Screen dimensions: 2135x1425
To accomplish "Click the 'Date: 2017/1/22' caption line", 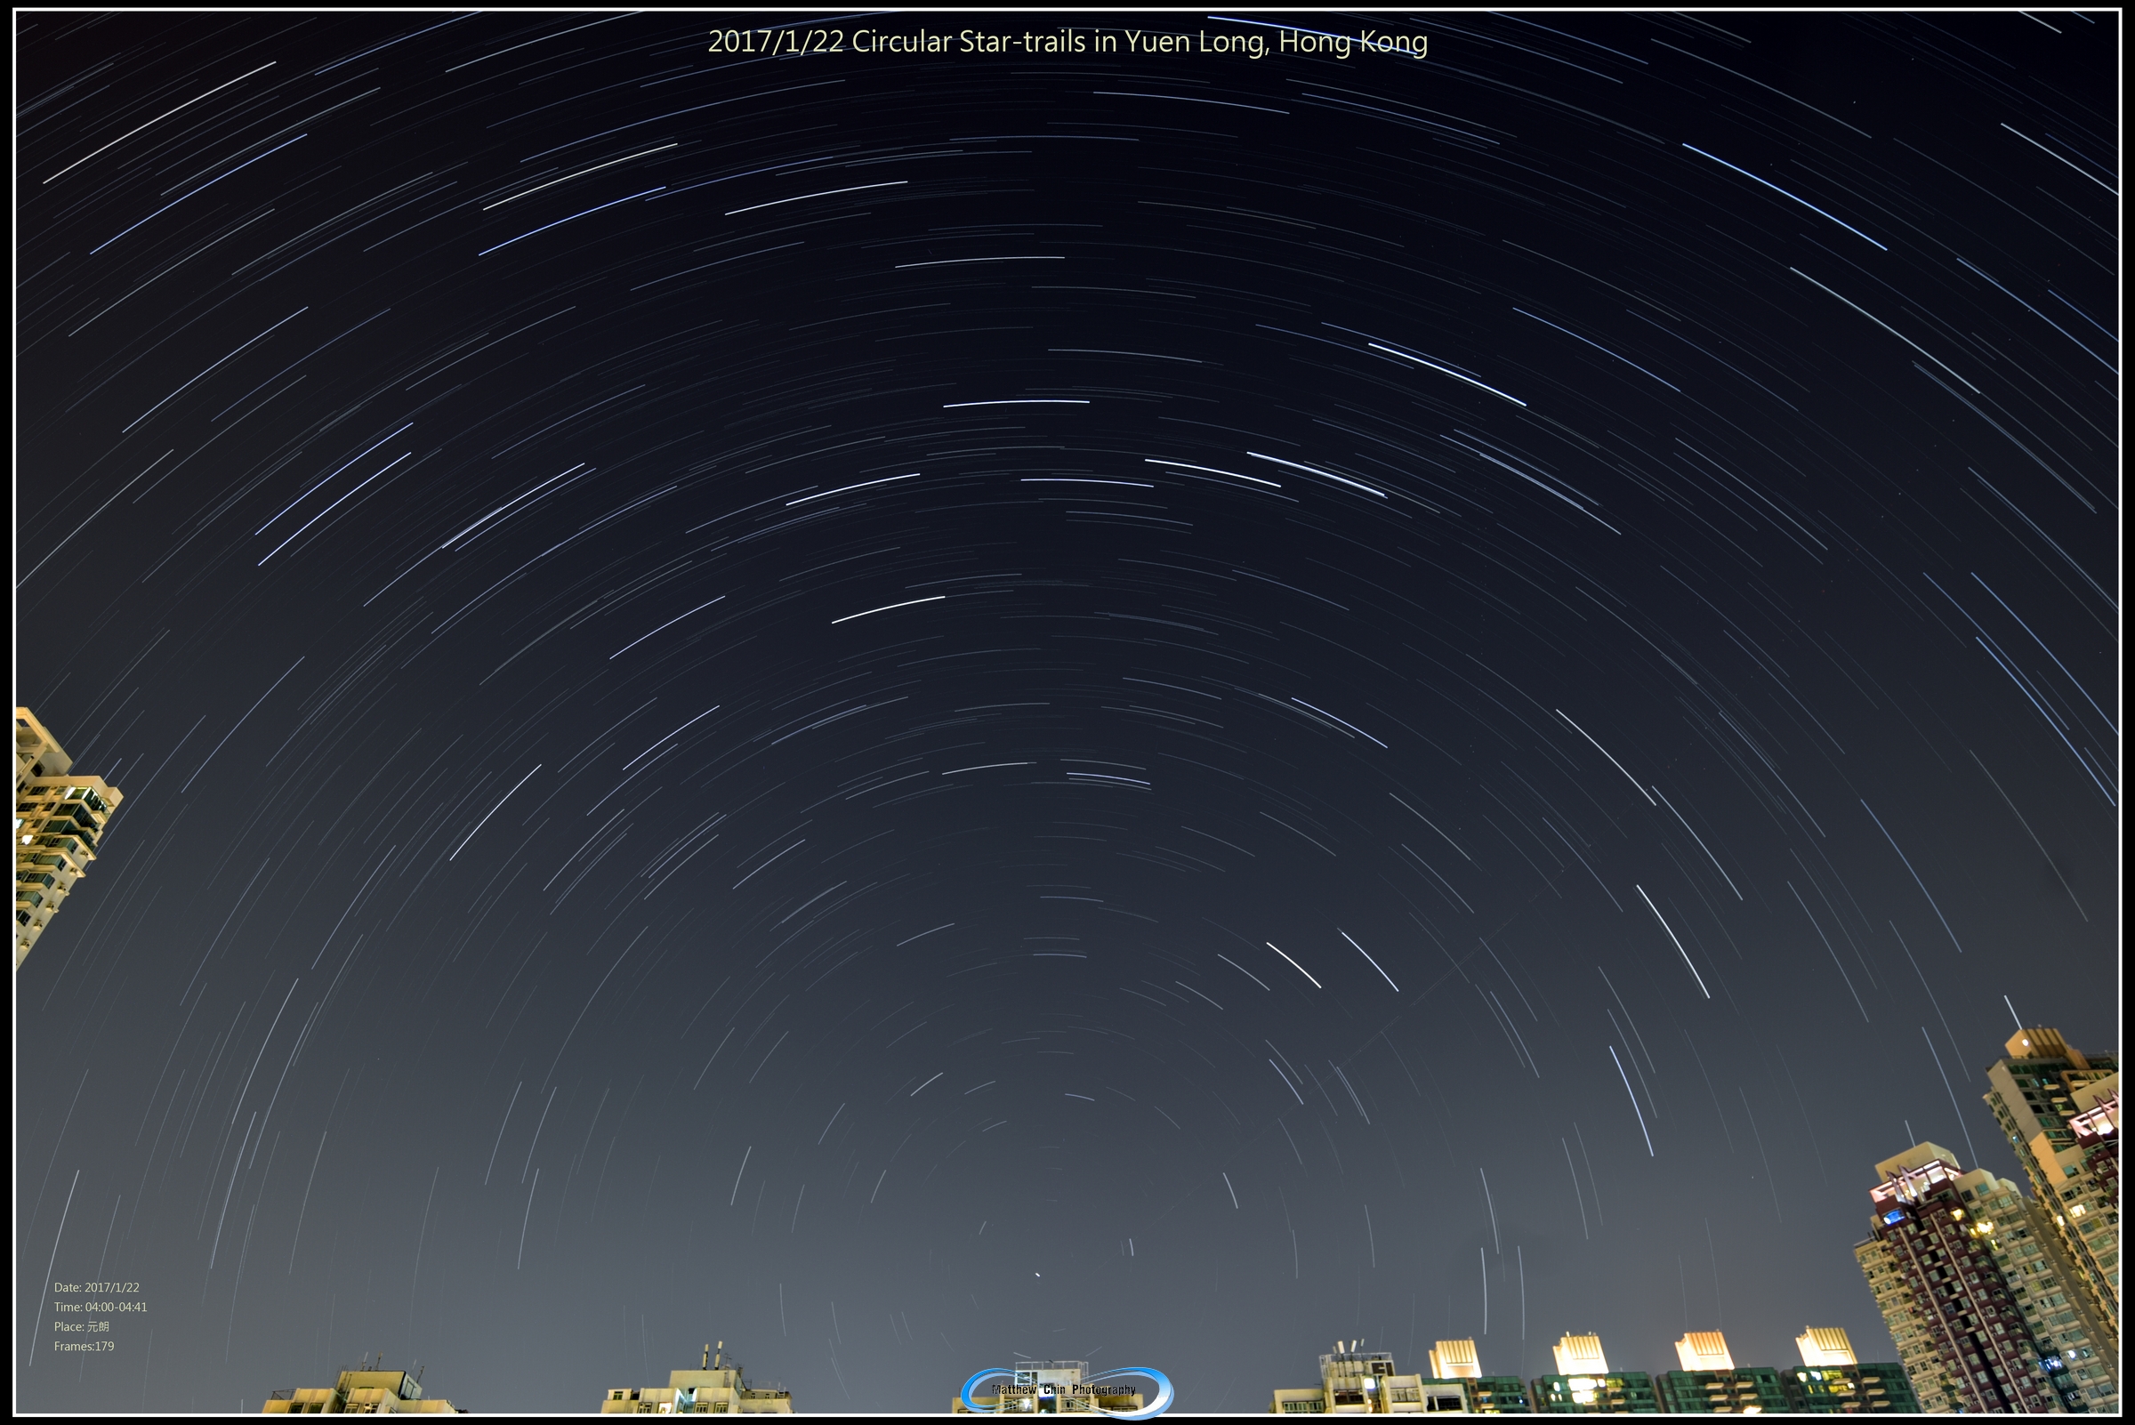I will (x=96, y=1287).
